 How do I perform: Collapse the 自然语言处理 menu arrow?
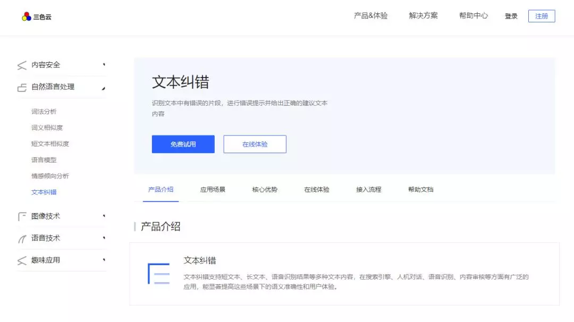(x=104, y=88)
